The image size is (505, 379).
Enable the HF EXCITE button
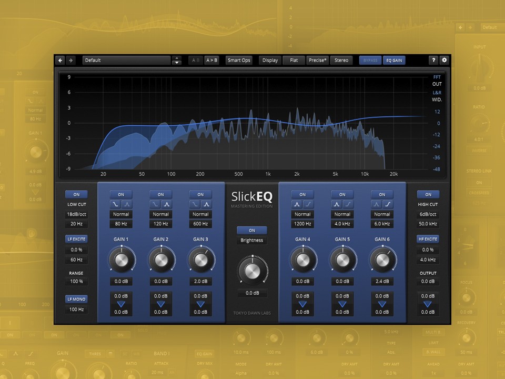(428, 239)
